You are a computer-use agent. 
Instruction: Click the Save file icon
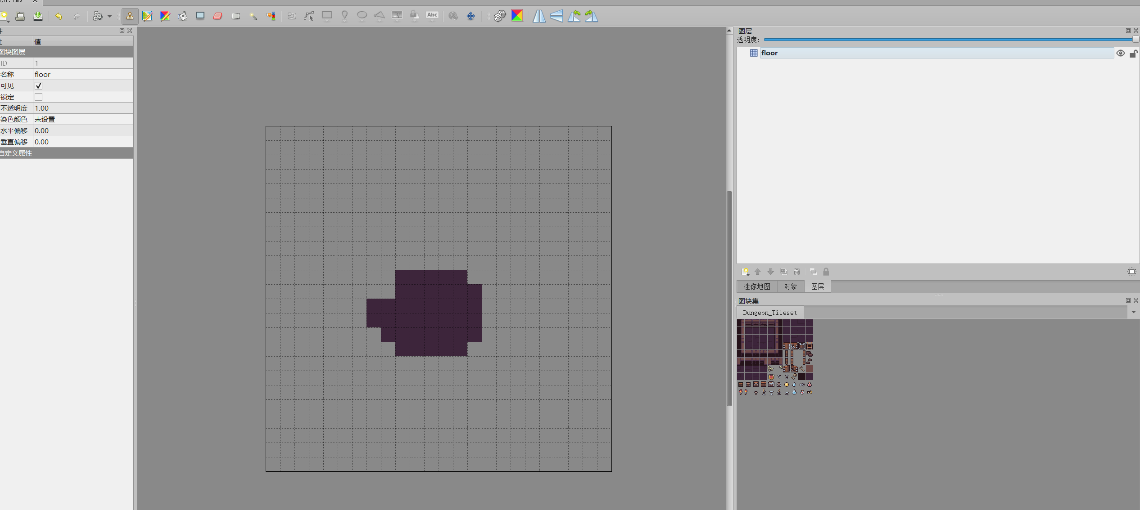pos(38,16)
